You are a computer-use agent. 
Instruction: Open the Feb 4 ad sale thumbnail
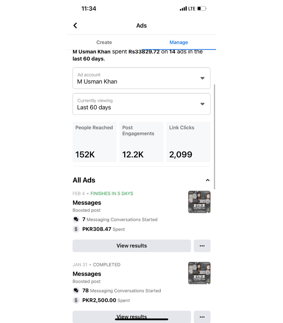pos(199,202)
